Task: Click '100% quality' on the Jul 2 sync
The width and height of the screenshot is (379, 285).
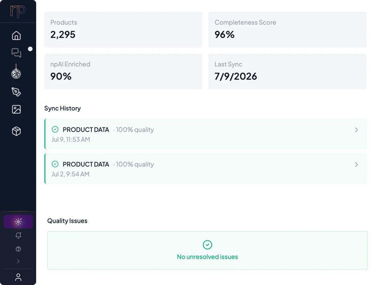Action: tap(135, 165)
